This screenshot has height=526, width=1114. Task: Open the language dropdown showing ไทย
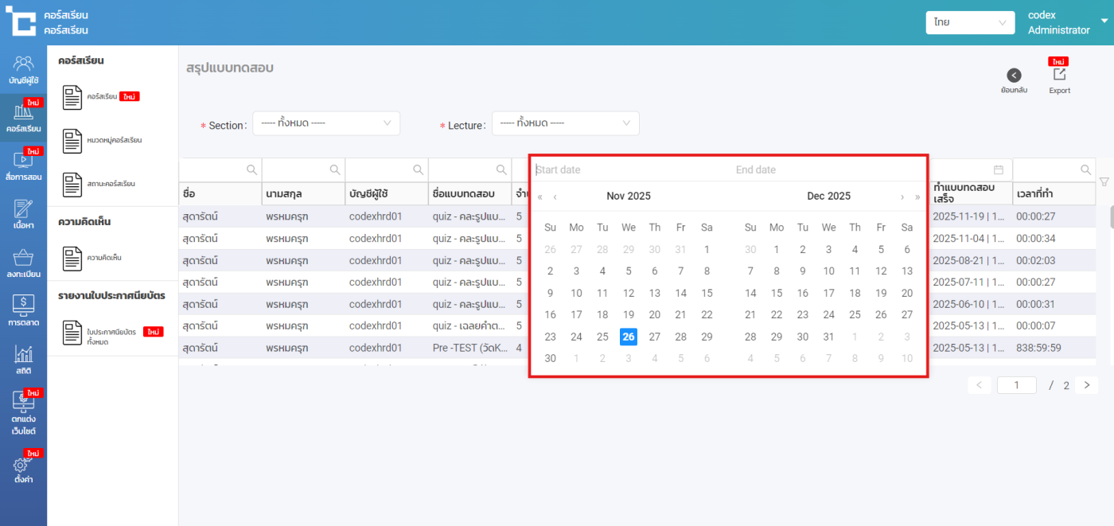(x=969, y=23)
